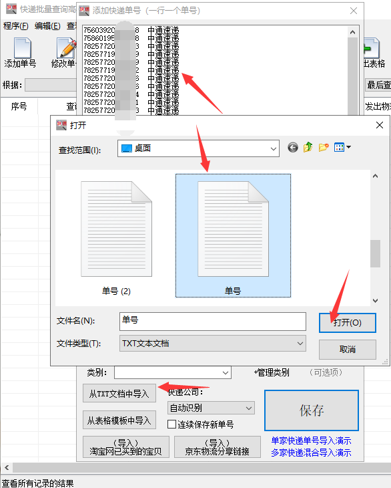This screenshot has width=391, height=488.
Task: Open the 程序(F) menu
Action: [16, 26]
